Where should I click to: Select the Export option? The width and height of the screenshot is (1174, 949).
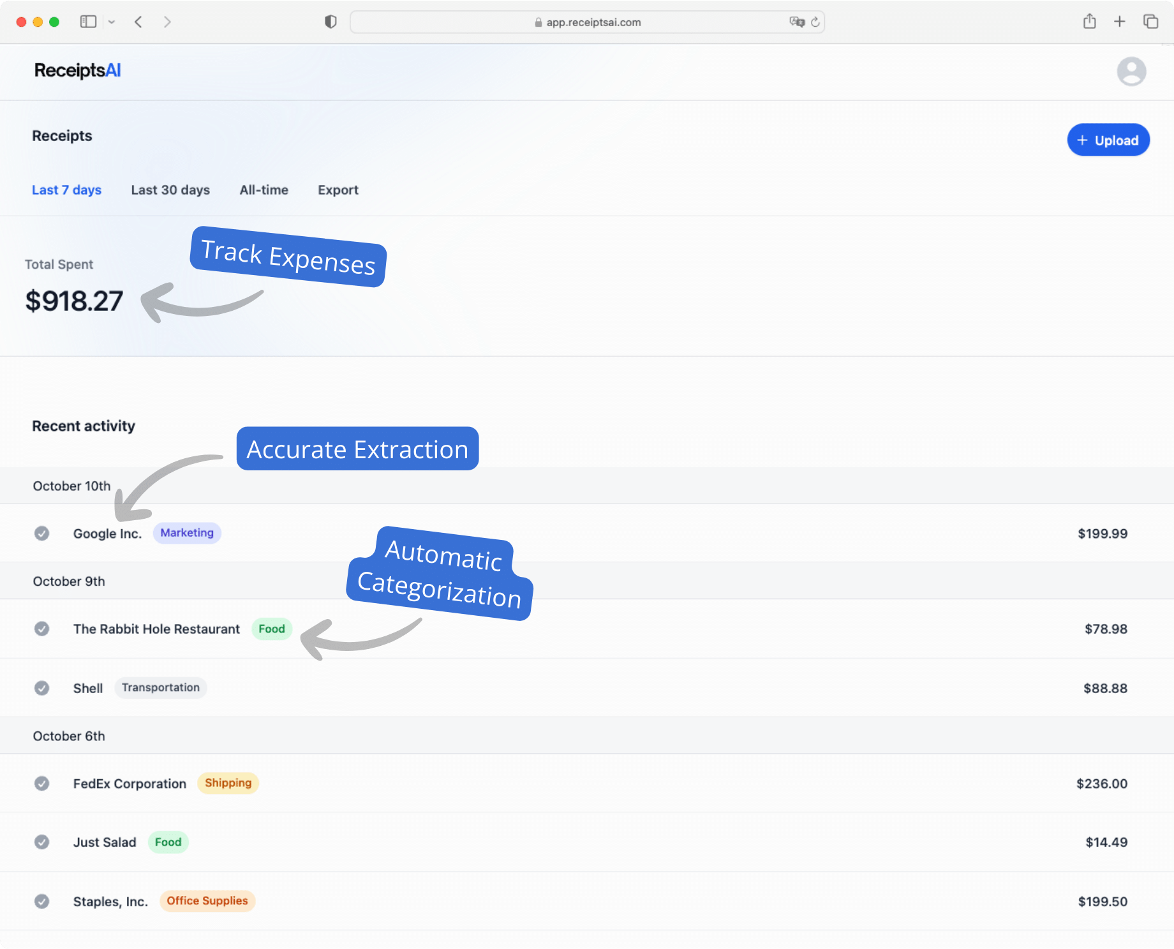(338, 190)
